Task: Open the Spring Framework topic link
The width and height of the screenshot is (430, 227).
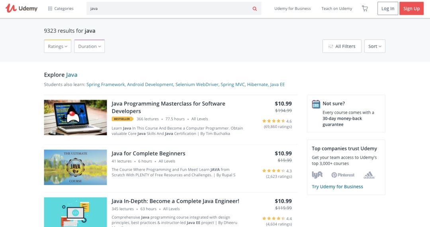Action: [106, 85]
